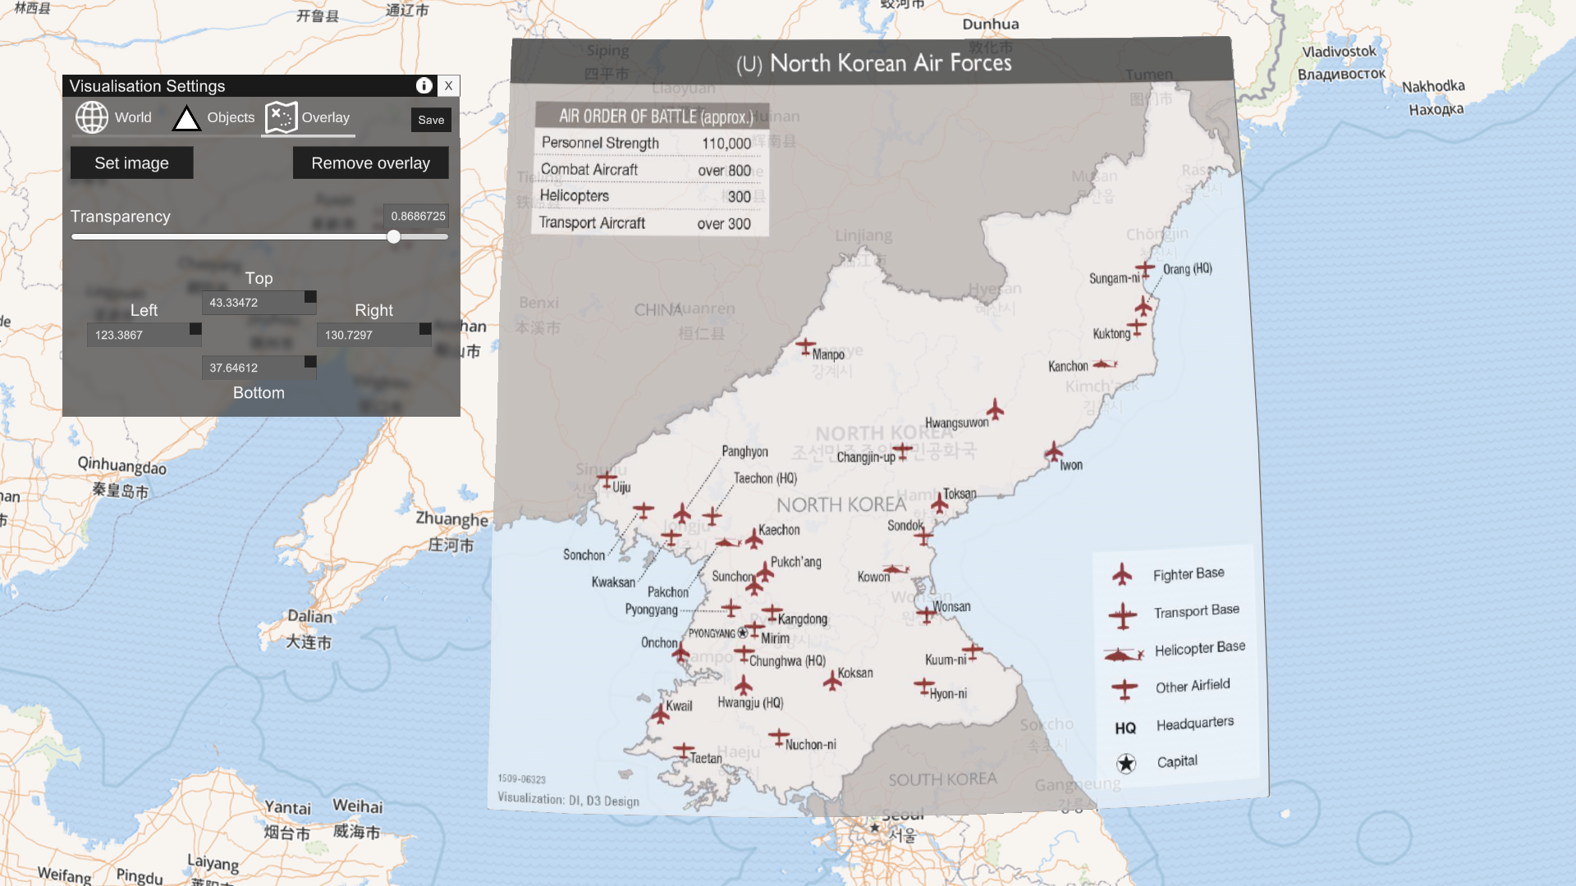Select the fighter base icon near Manpo
The height and width of the screenshot is (886, 1576).
click(805, 346)
